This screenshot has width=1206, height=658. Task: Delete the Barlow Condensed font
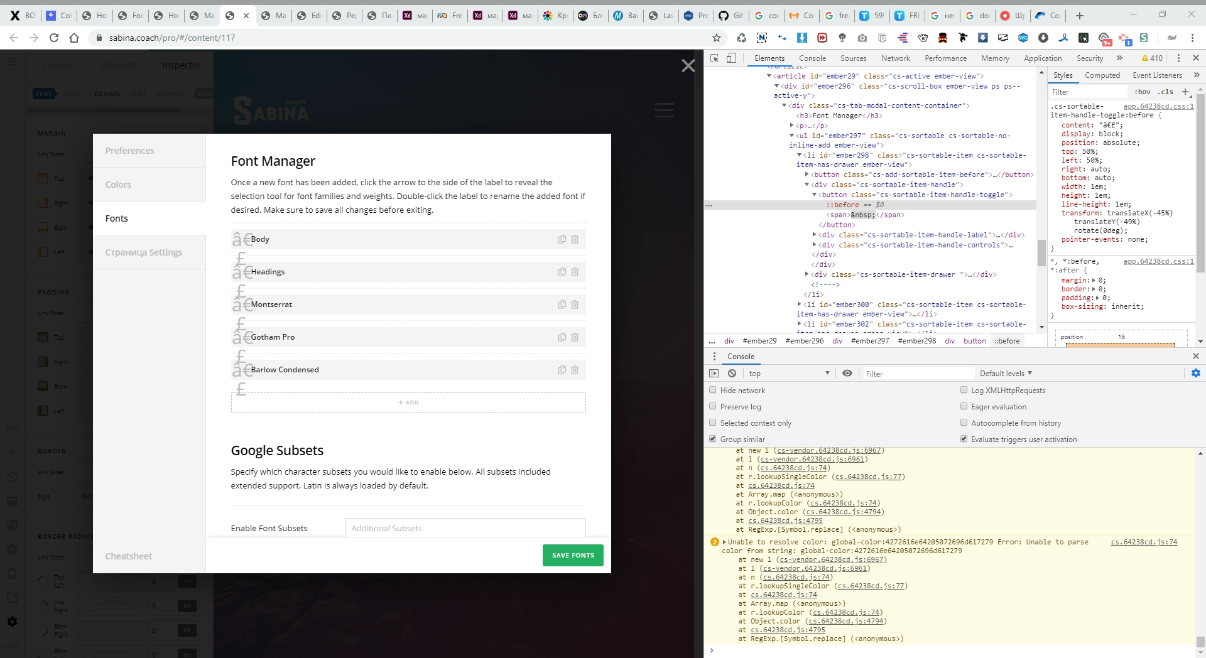pyautogui.click(x=575, y=370)
